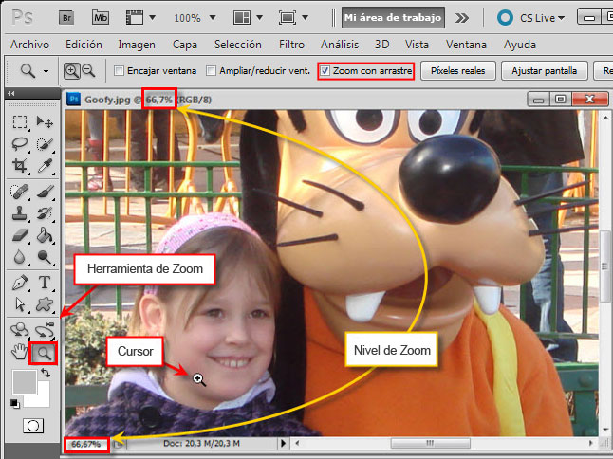Image resolution: width=613 pixels, height=459 pixels.
Task: Open the Ventana menu
Action: coord(466,45)
